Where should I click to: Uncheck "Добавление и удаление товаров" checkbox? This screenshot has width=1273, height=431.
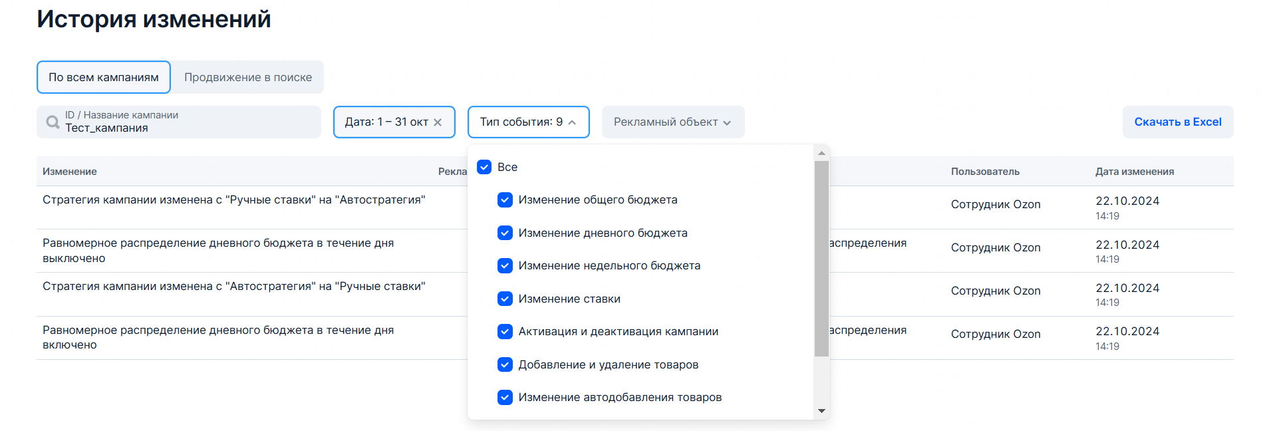[505, 364]
